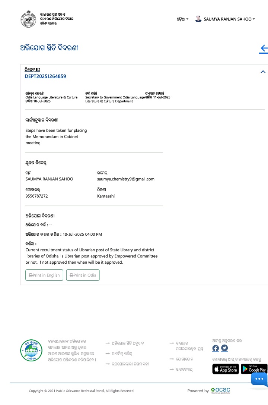
Task: Click the 'Secretary to Government Odia Language' text
Action: point(115,97)
